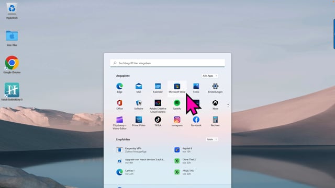This screenshot has height=188, width=335.
Task: Launch the pinned Facebook app
Action: pyautogui.click(x=196, y=122)
